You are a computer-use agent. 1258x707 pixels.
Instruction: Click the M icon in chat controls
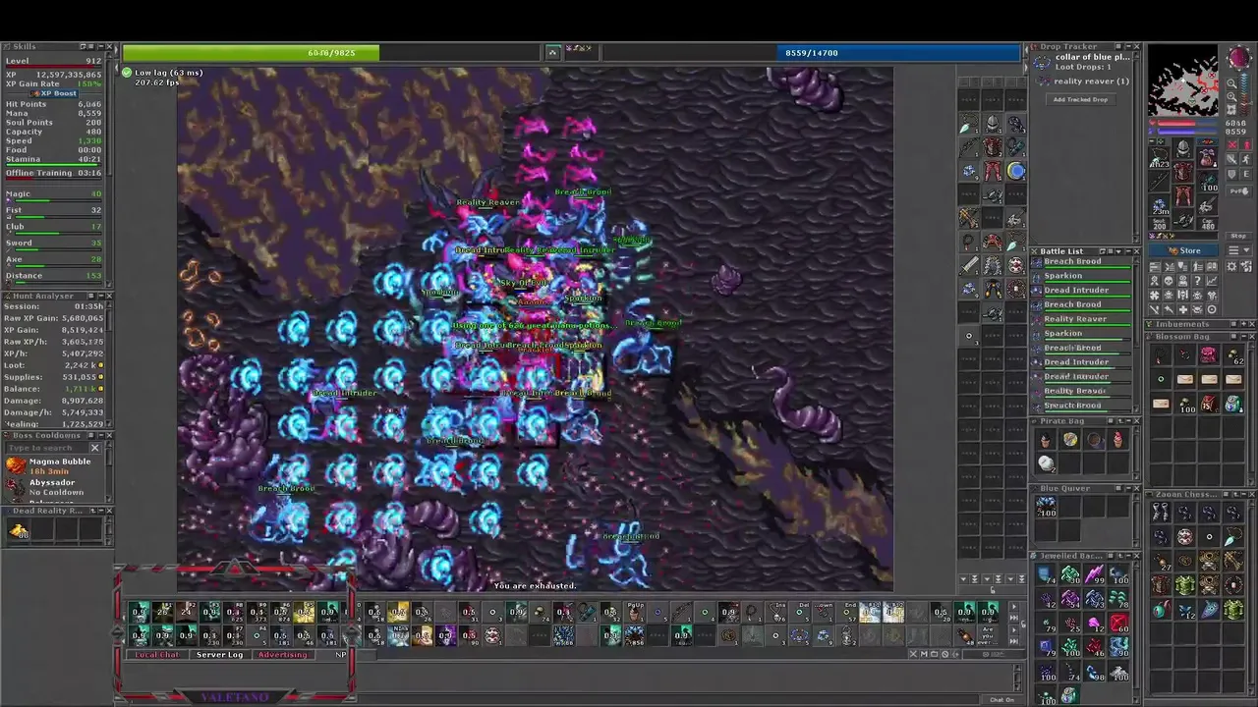pos(924,654)
